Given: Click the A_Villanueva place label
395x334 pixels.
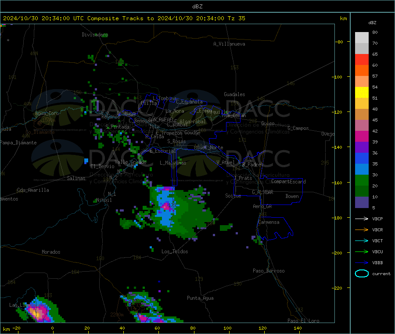Looking at the screenshot, I should point(229,44).
